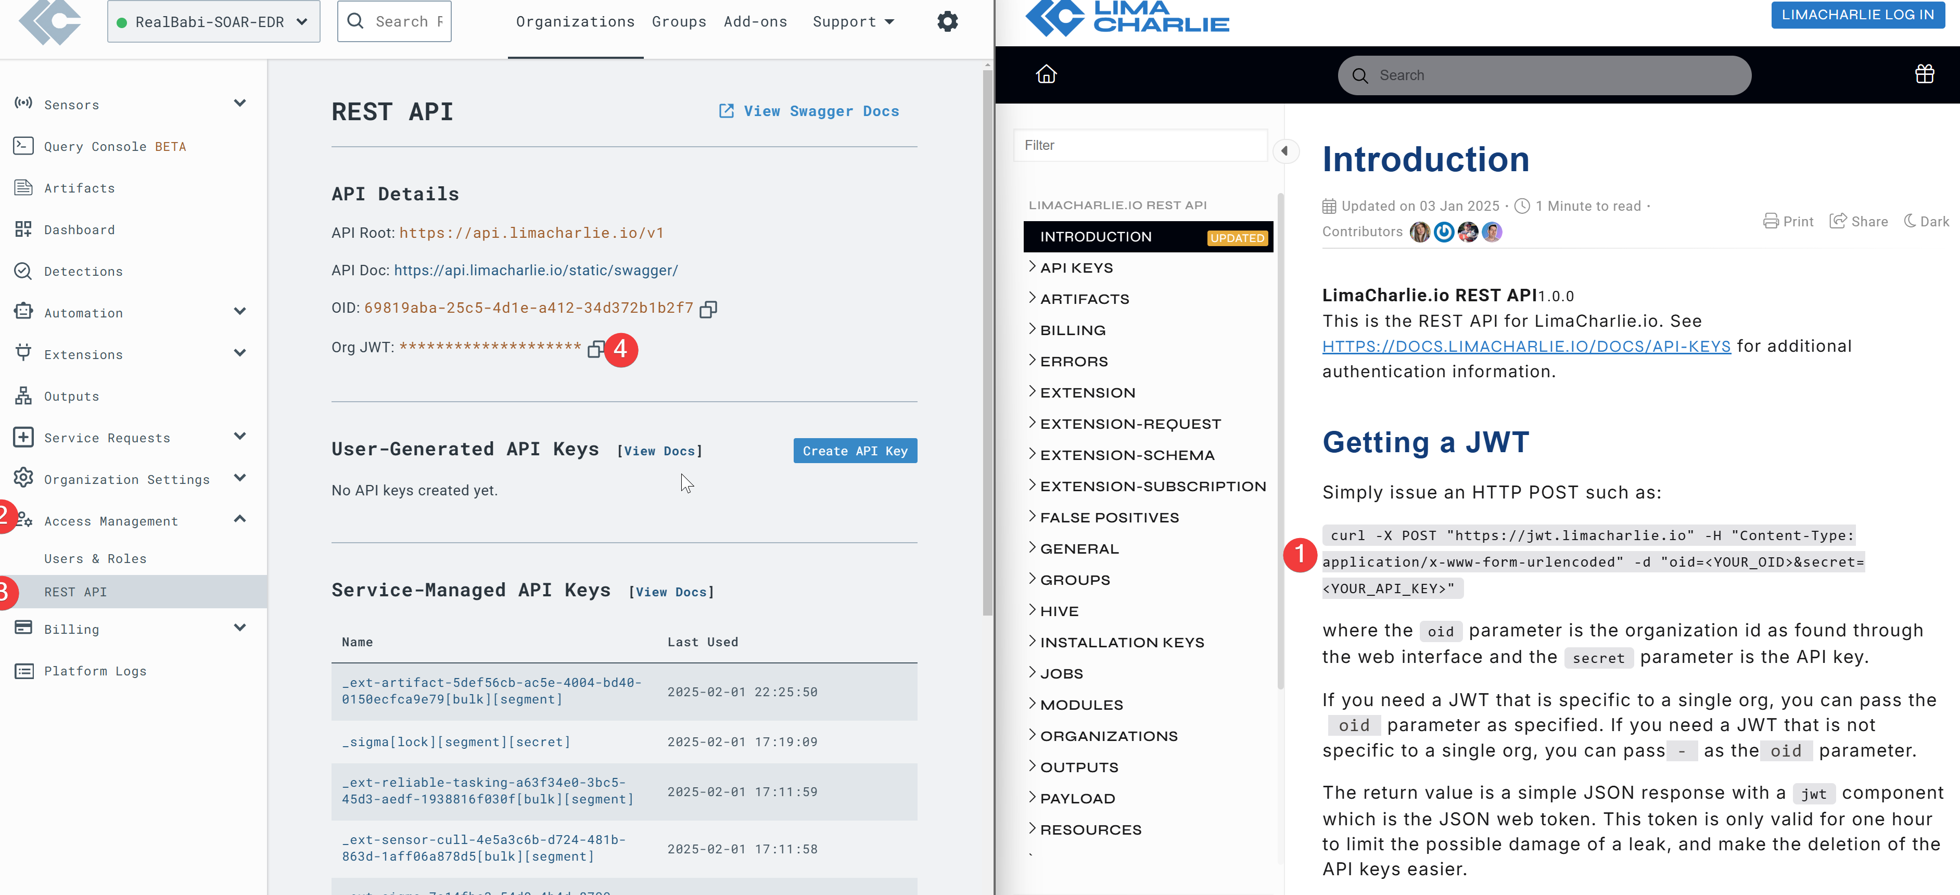
Task: Expand the EXTENSION-REQUEST docs category
Action: click(x=1033, y=422)
